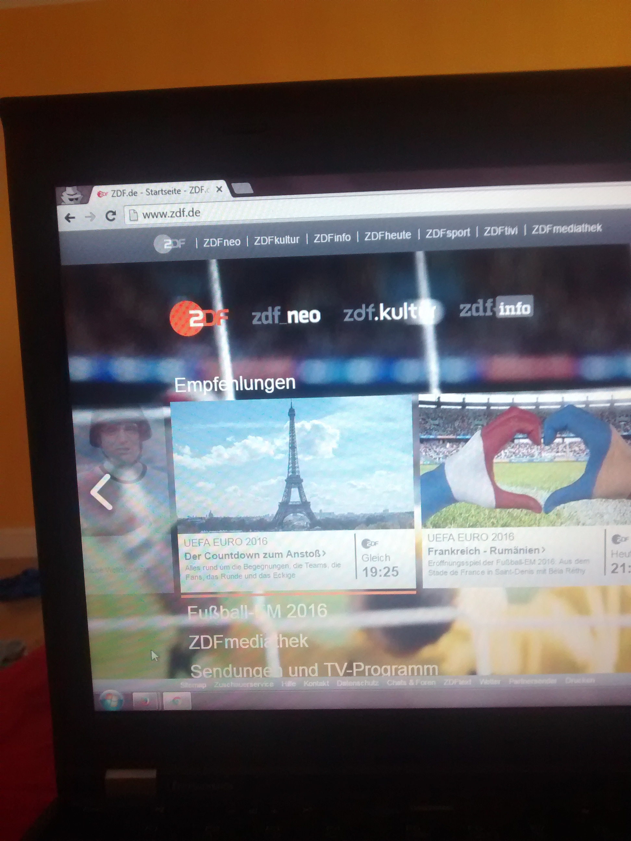Open ZDFkultur in top navigation
Image resolution: width=631 pixels, height=841 pixels.
[x=277, y=240]
